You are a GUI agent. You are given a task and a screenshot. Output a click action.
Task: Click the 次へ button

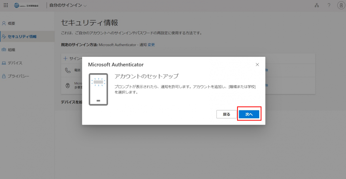[249, 114]
